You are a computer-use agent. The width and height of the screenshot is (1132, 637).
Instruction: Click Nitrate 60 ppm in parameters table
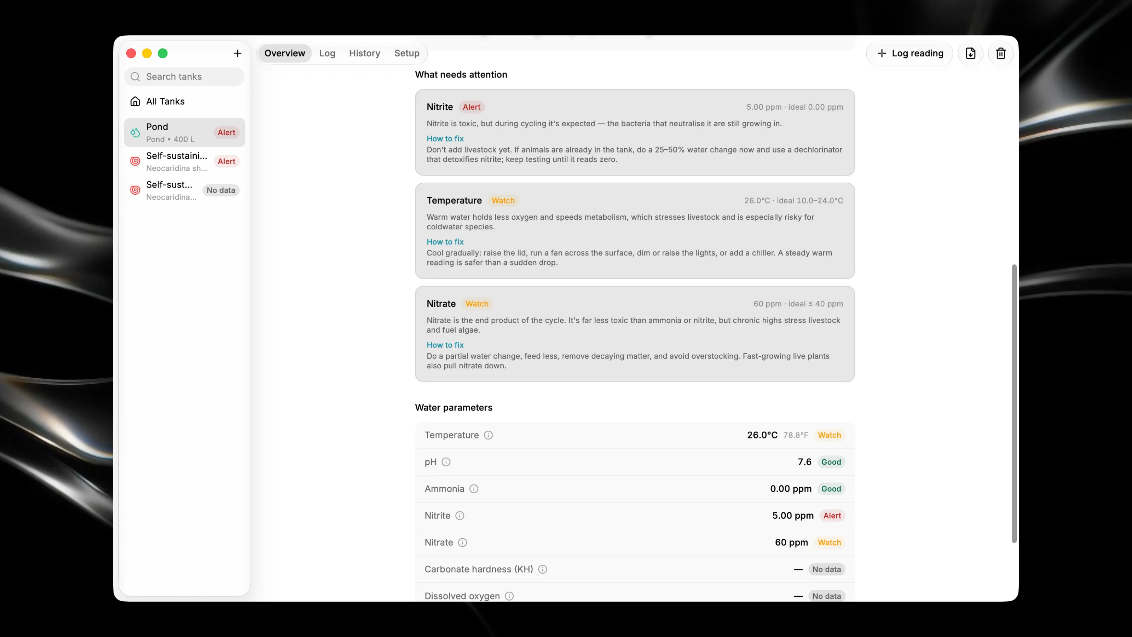pyautogui.click(x=791, y=542)
